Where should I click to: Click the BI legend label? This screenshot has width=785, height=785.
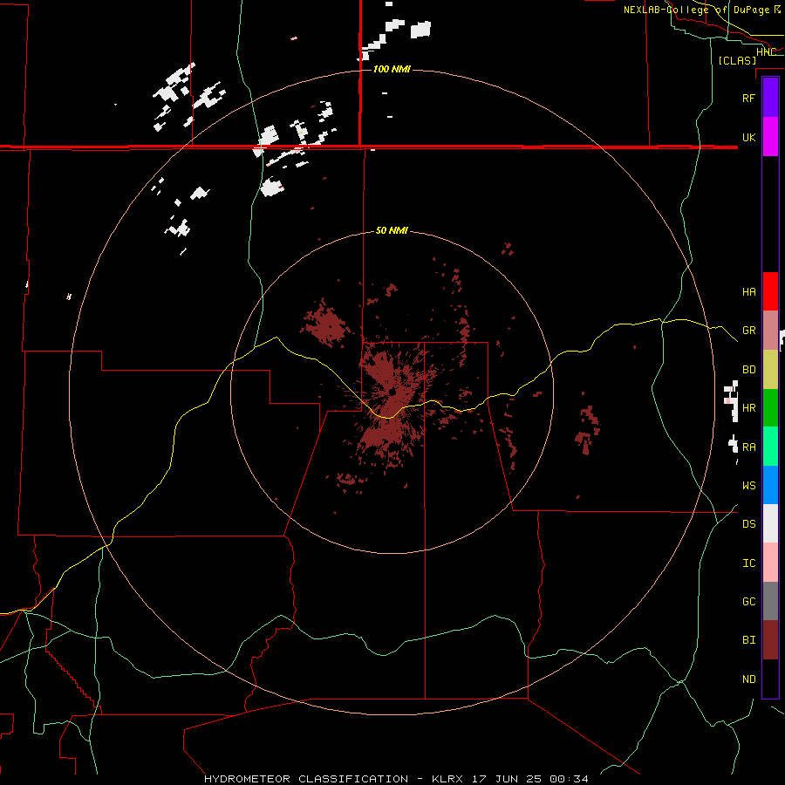(748, 640)
